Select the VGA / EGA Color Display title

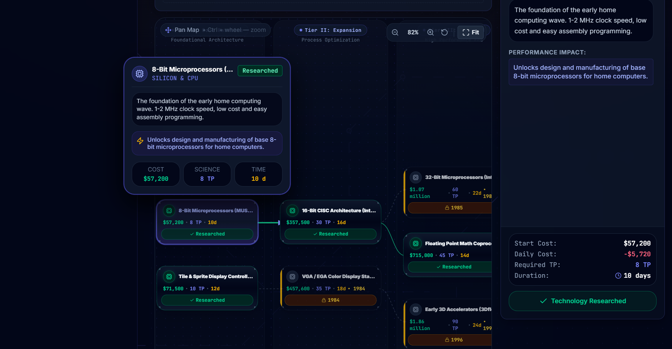338,277
